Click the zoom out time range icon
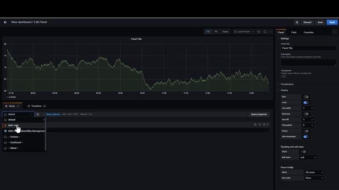 pos(258,32)
